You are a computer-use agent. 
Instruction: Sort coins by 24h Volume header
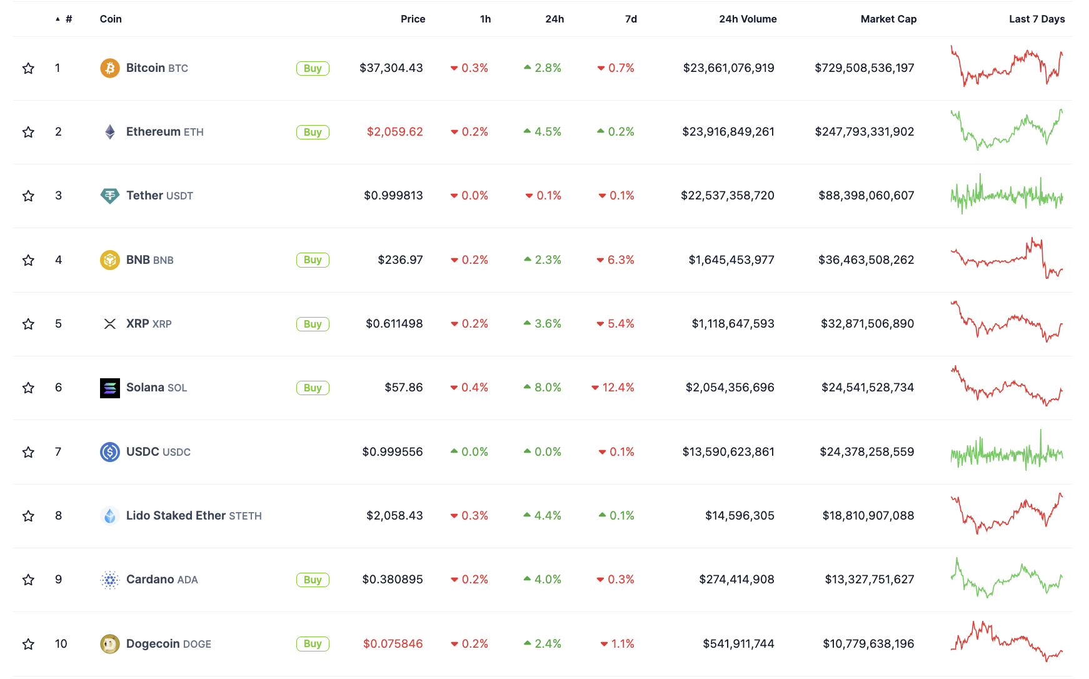point(747,19)
